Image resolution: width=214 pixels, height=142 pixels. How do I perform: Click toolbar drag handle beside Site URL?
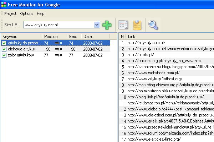pos(2,25)
